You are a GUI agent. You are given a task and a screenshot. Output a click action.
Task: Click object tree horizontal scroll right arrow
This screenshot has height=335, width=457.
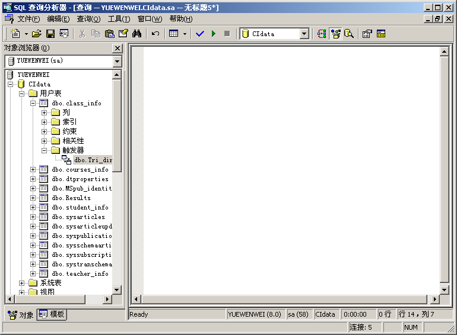(x=107, y=299)
